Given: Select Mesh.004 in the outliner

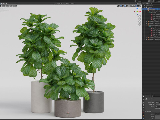Looking at the screenshot, I should [x=153, y=13].
